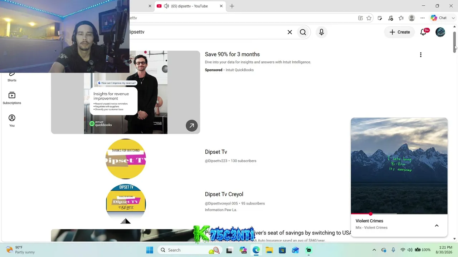Viewport: 458px width, 257px height.
Task: Click the Dipset Tv Creyol avatar
Action: [126, 204]
